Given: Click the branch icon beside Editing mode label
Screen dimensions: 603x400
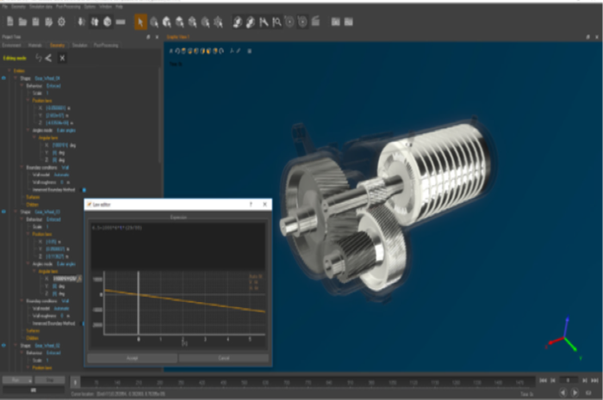Looking at the screenshot, I should pos(48,58).
